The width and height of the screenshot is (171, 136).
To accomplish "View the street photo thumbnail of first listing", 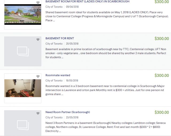I will click(x=23, y=14).
